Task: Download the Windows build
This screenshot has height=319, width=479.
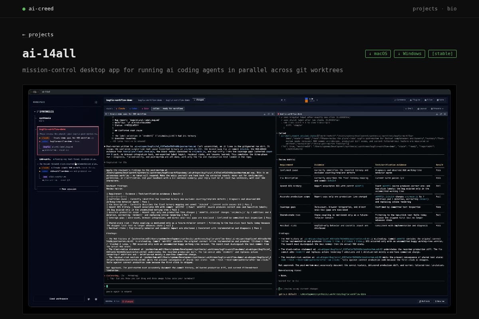Action: pyautogui.click(x=409, y=54)
